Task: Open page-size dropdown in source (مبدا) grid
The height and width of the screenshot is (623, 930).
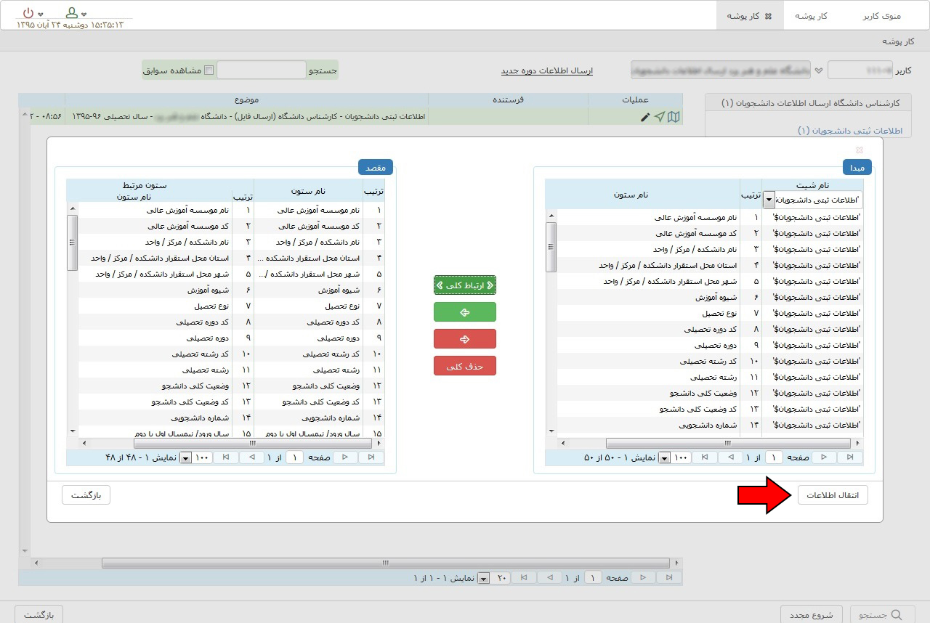Action: coord(664,458)
